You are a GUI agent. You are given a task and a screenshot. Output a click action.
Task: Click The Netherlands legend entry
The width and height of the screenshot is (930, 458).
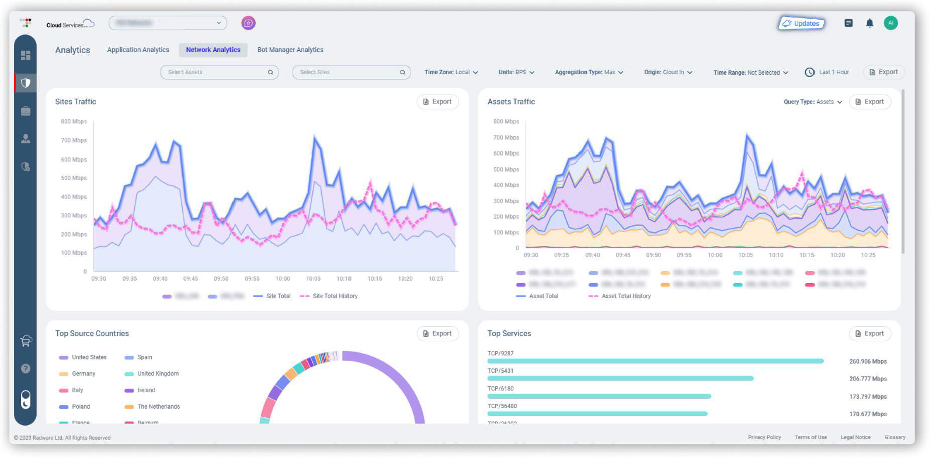(x=152, y=407)
